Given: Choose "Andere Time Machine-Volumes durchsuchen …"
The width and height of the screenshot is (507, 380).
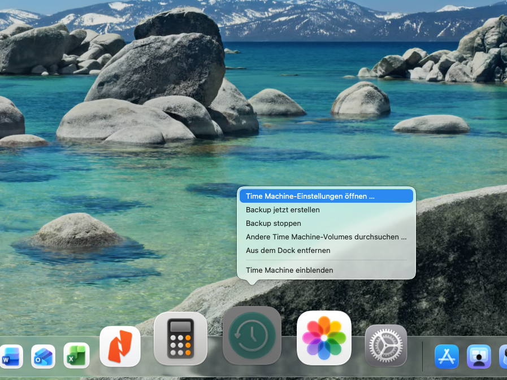Looking at the screenshot, I should click(326, 237).
